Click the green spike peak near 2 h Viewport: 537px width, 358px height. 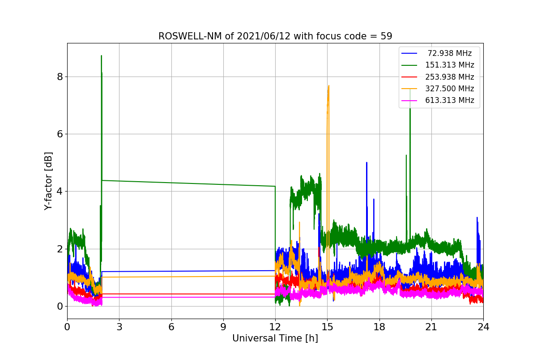[x=101, y=56]
